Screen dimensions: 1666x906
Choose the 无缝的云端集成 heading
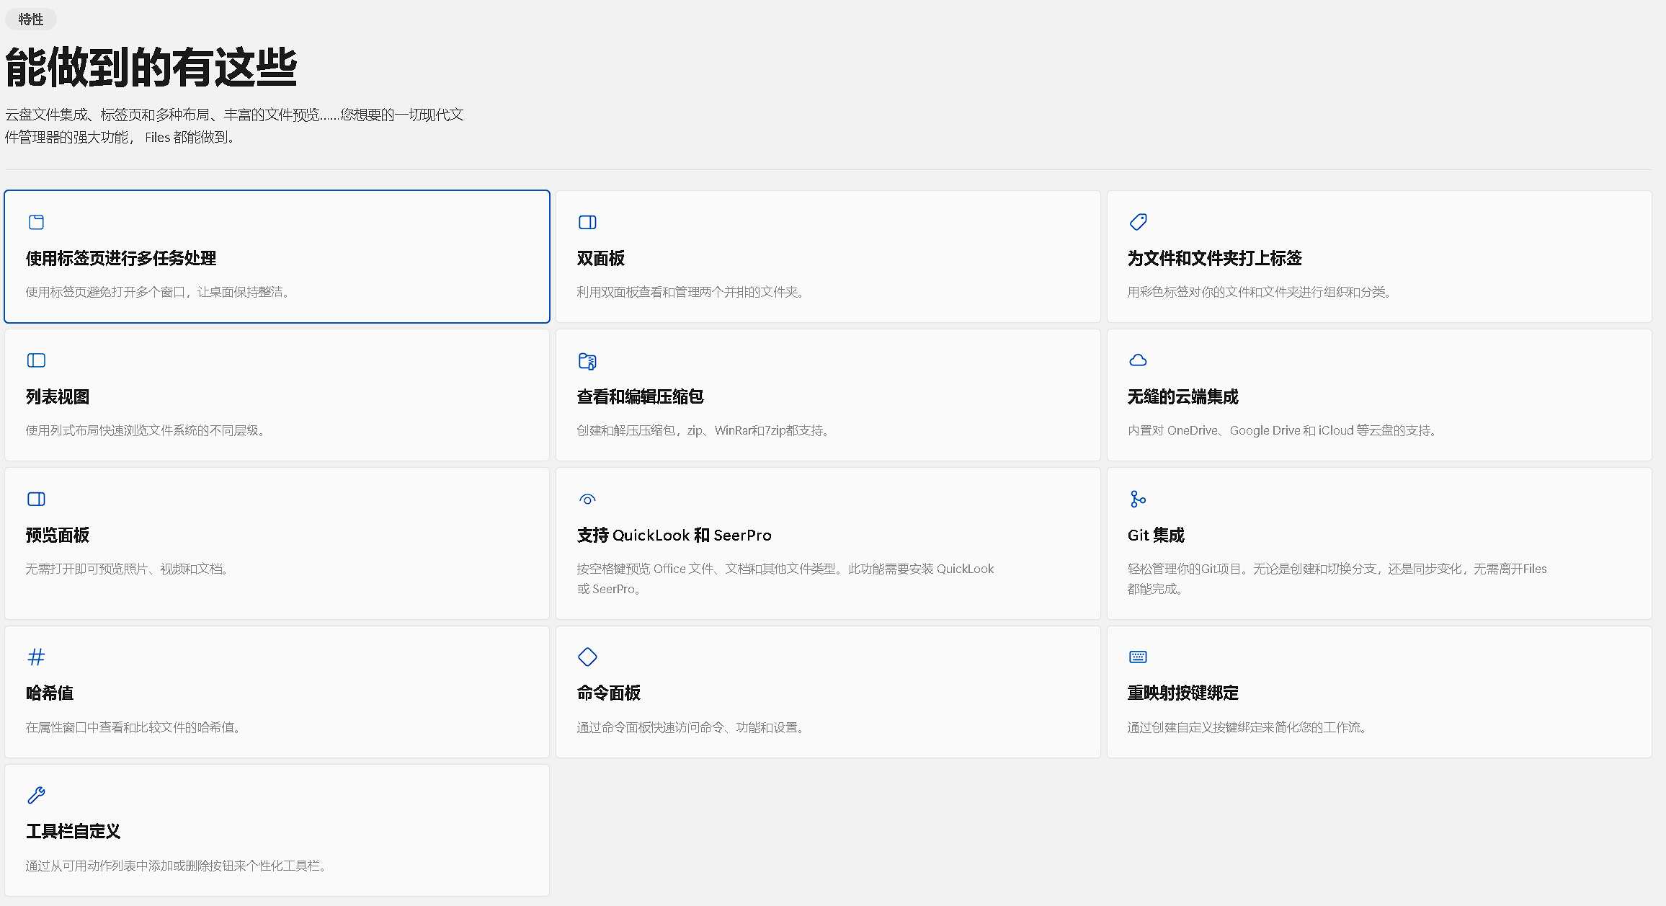[1183, 396]
